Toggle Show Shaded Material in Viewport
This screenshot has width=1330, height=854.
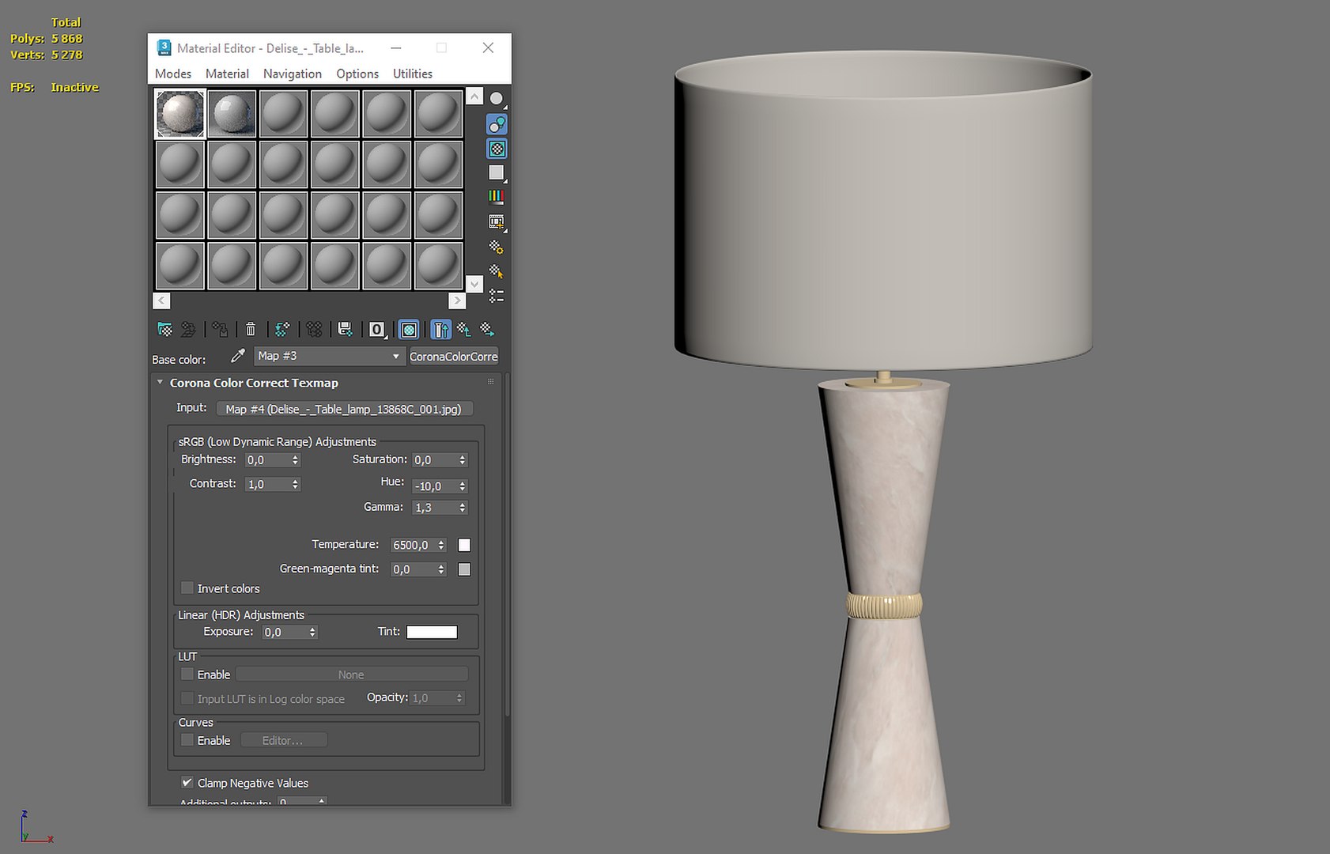tap(409, 329)
